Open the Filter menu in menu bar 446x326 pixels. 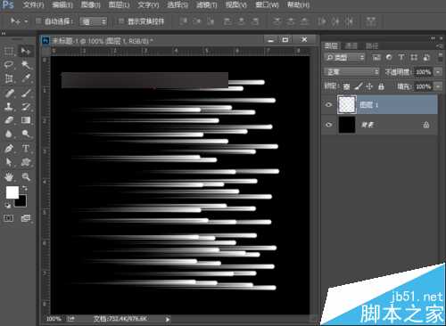[207, 4]
